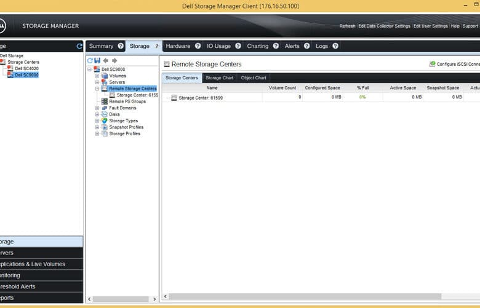Screen dimensions: 480x308
Task: Click the Configure iSCSI Connection icon
Action: point(432,64)
